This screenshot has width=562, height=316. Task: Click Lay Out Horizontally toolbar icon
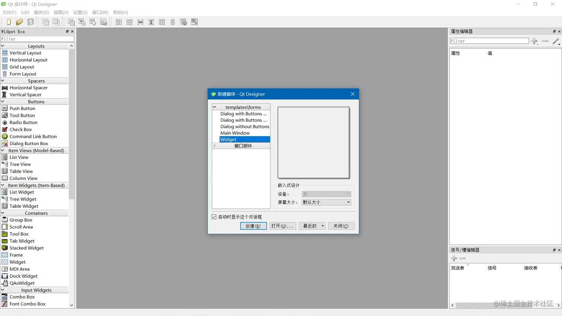coord(119,22)
